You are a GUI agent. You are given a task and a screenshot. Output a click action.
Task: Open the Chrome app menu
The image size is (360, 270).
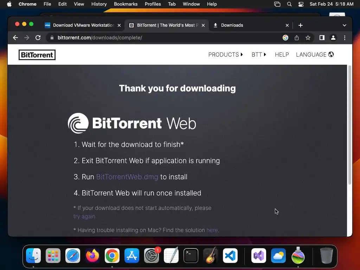27,4
